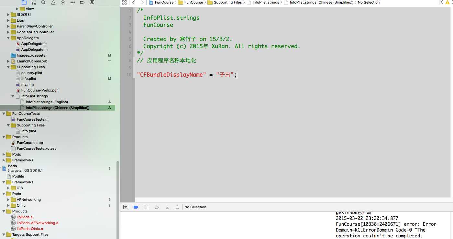Collapse the View folder

(x=17, y=9)
